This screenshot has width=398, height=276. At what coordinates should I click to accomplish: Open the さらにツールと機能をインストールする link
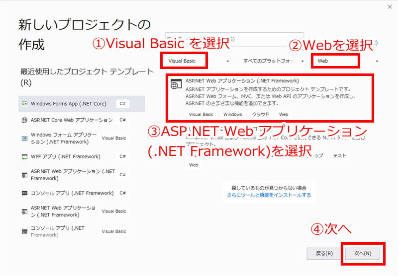(269, 195)
